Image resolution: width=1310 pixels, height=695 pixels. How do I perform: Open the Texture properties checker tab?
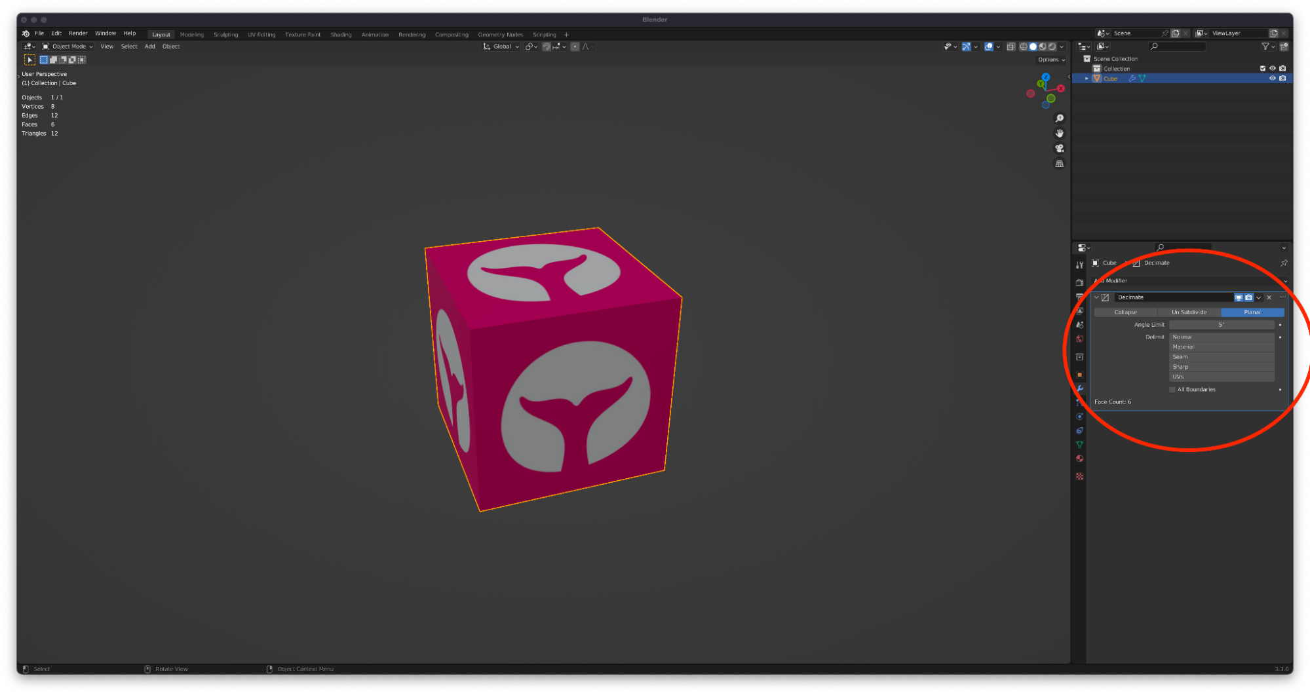1079,476
